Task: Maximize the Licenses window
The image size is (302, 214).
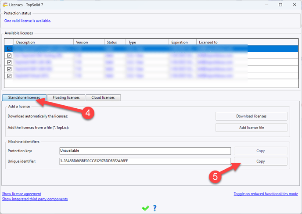Action: click(x=280, y=5)
